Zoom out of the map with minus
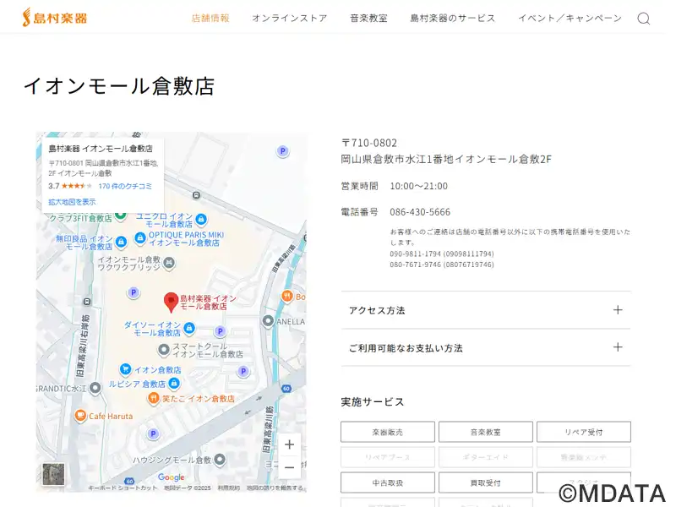The height and width of the screenshot is (507, 676). [x=289, y=467]
